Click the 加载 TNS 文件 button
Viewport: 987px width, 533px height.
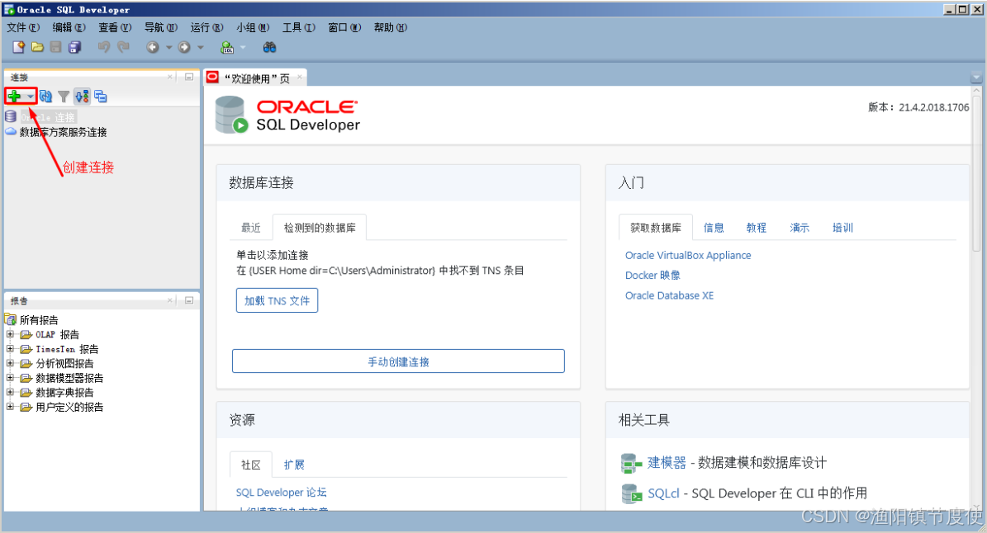[277, 300]
